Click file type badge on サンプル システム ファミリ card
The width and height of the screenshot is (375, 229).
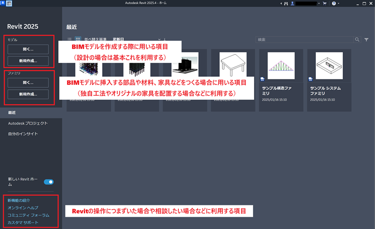tap(311, 79)
